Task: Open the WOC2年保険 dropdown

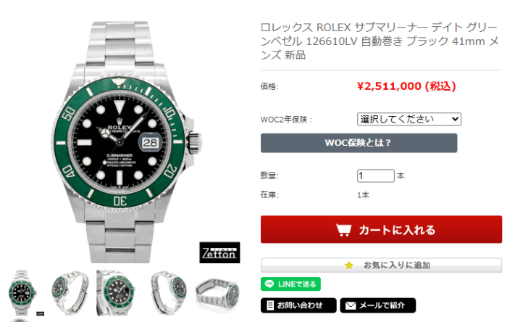Action: (x=409, y=119)
